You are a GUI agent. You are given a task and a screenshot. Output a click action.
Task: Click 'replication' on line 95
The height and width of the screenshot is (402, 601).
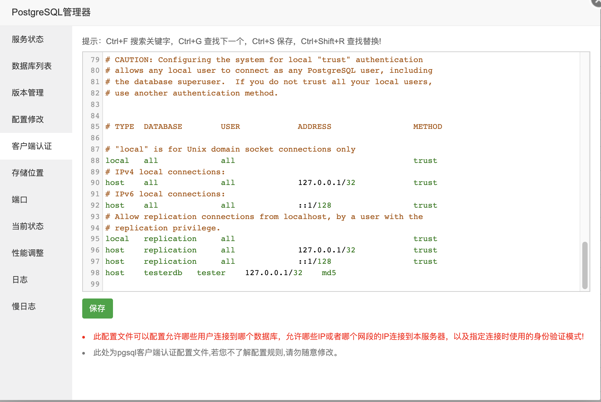click(170, 239)
